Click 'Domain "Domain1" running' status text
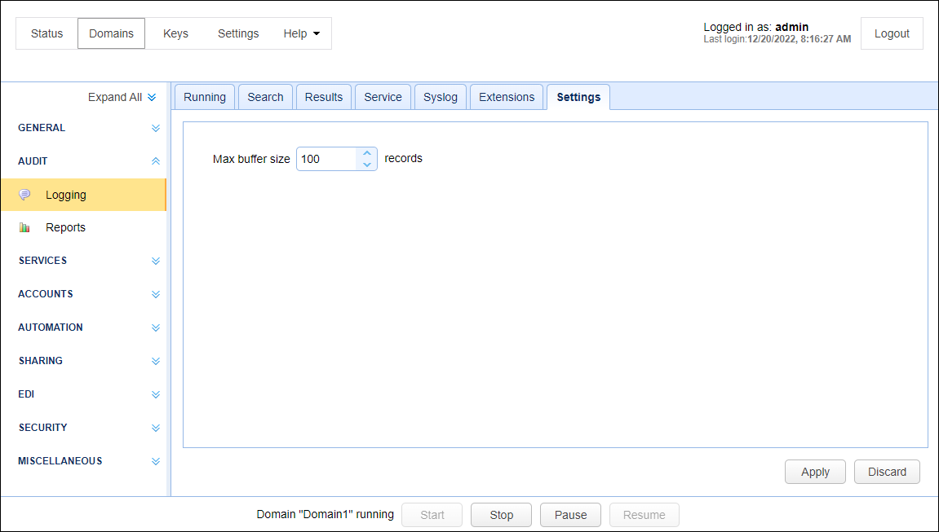The image size is (939, 532). click(326, 514)
